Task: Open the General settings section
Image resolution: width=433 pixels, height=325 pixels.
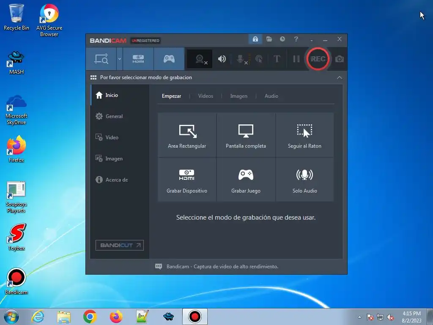Action: pyautogui.click(x=120, y=116)
